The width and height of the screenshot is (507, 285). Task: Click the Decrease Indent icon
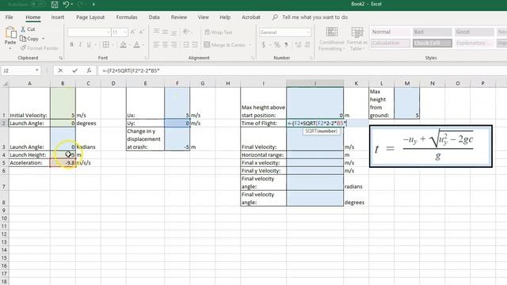point(186,44)
